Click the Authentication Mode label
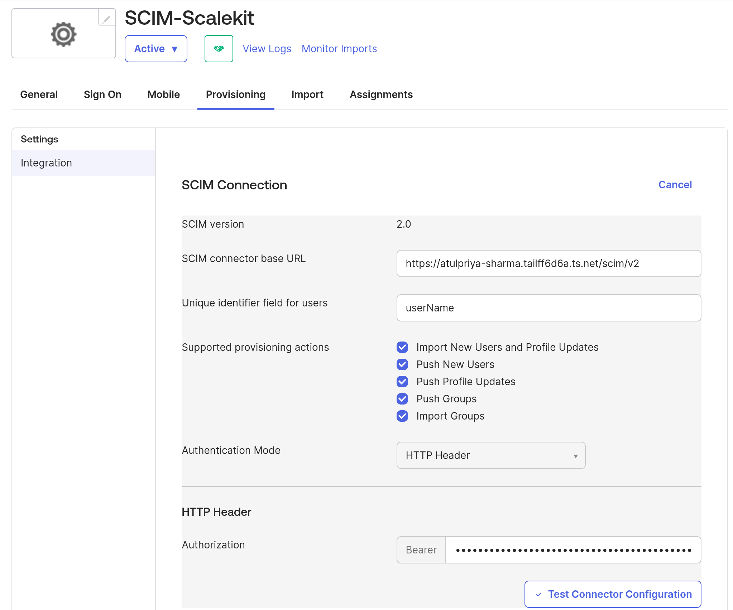Viewport: 733px width, 610px height. click(231, 450)
